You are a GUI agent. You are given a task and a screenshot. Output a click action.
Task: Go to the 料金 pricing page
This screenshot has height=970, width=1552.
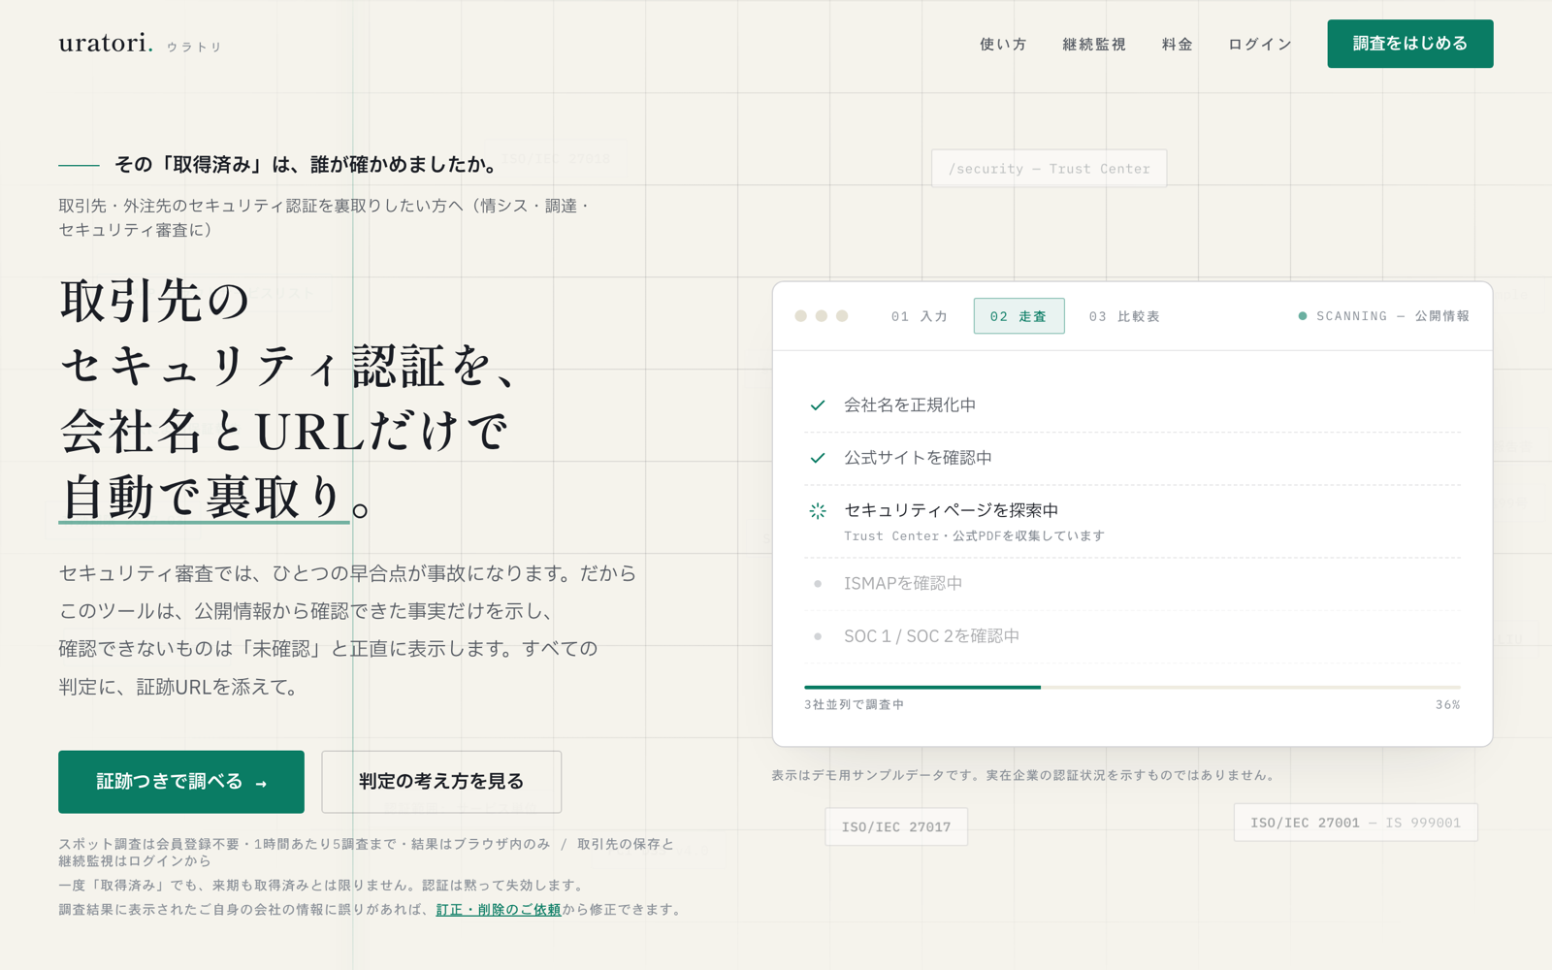tap(1178, 45)
